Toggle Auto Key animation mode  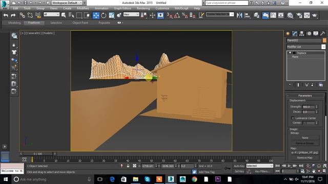click(x=239, y=166)
